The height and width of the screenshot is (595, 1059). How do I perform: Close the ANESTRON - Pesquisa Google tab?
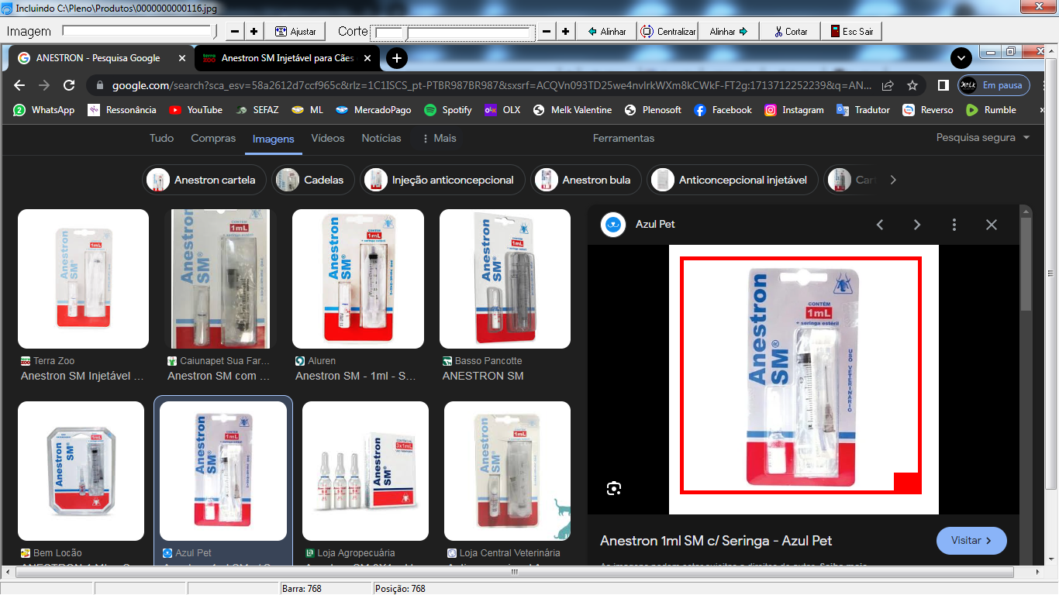(182, 58)
